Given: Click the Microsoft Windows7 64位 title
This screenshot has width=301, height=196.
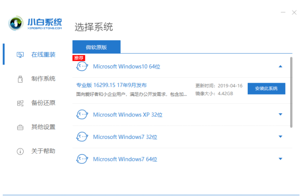Looking at the screenshot, I should (x=125, y=159).
